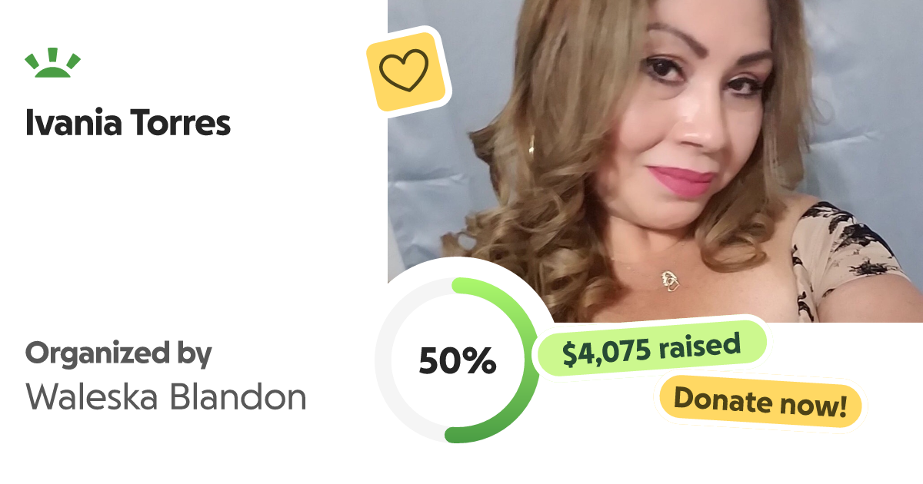923x484 pixels.
Task: Click the Donate now! button
Action: [x=759, y=401]
